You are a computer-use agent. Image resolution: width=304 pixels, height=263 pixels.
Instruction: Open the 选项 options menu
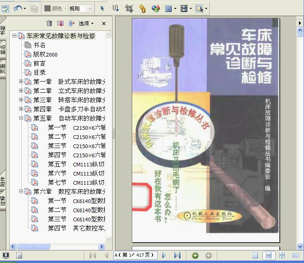[x=86, y=23]
